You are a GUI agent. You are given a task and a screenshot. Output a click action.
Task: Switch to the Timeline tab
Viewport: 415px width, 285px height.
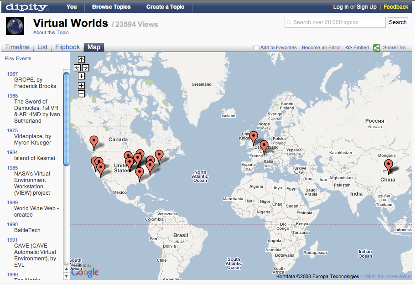(x=17, y=47)
